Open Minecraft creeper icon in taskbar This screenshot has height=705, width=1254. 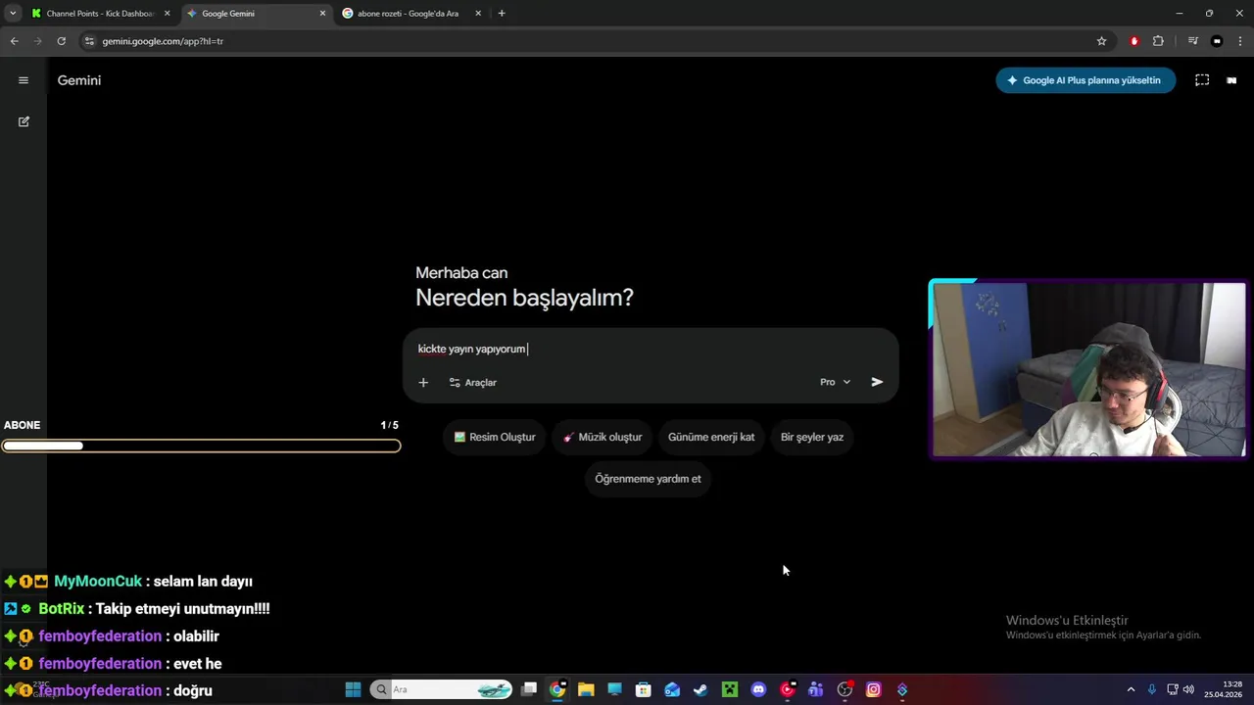click(x=730, y=689)
